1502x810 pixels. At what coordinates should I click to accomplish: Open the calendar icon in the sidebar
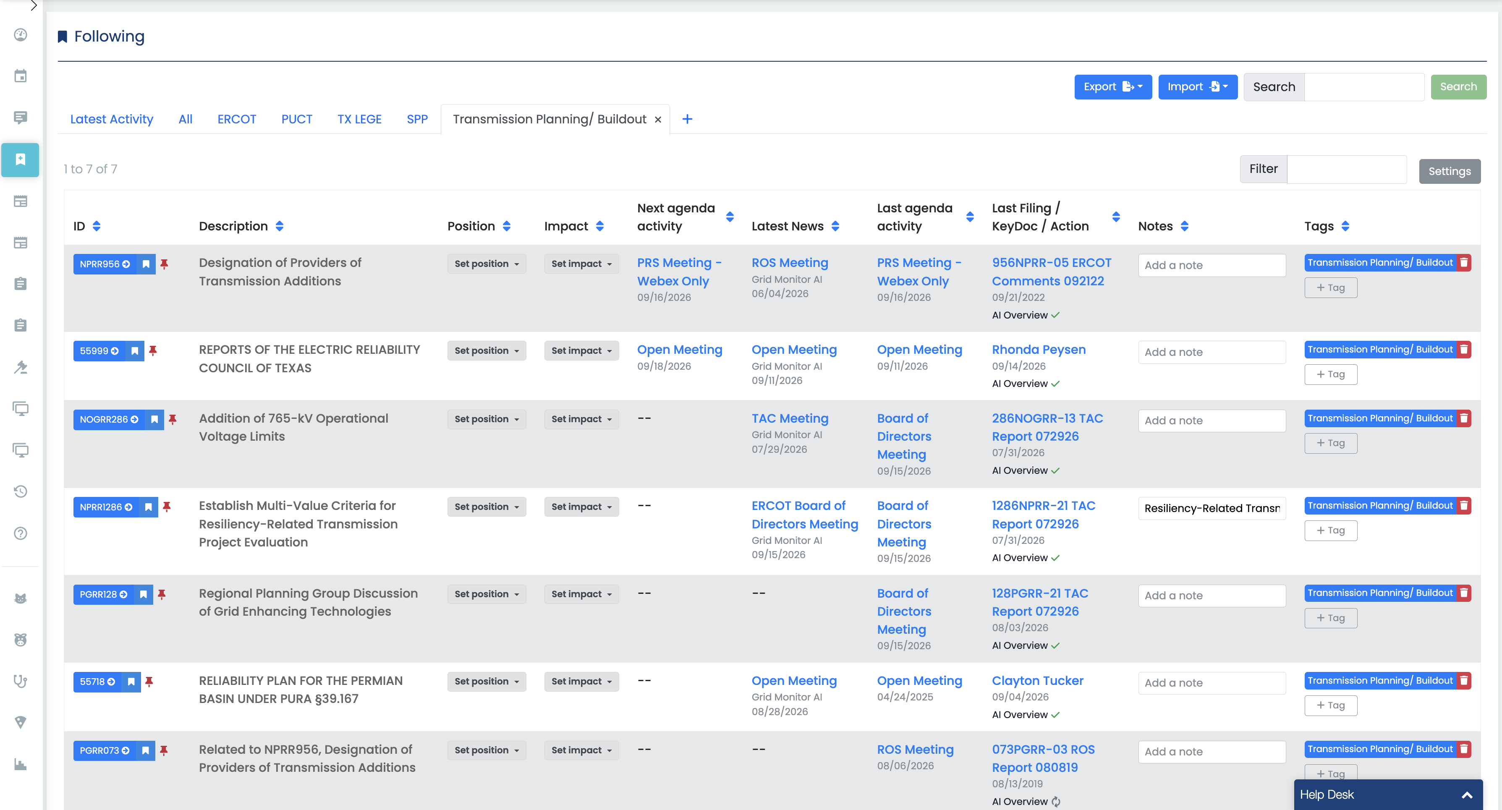pyautogui.click(x=21, y=76)
